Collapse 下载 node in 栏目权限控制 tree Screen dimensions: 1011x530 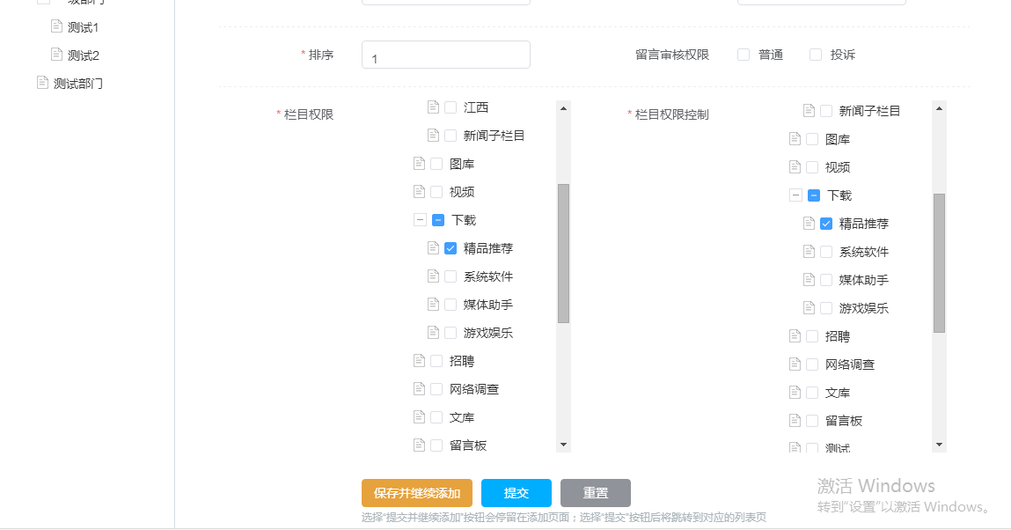(795, 195)
